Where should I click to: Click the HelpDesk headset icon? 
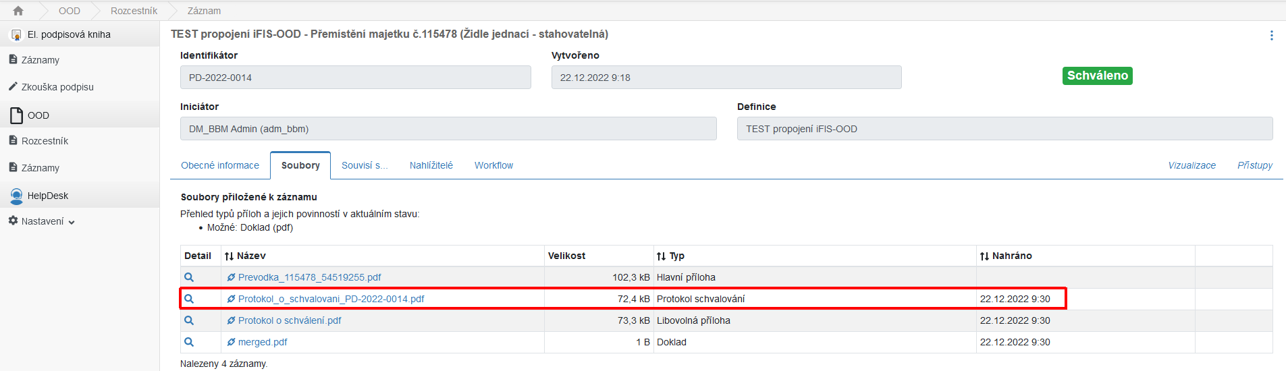pyautogui.click(x=16, y=196)
